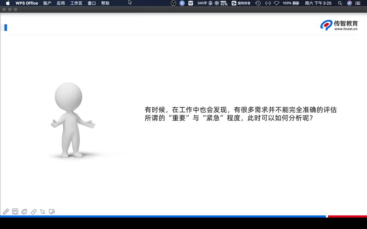Click the blue progress bar
The height and width of the screenshot is (229, 367).
[163, 216]
